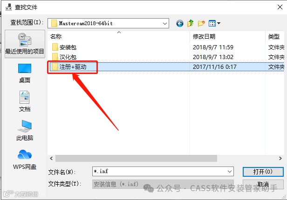The width and height of the screenshot is (287, 200).
Task: Go back using the blue arrow icon
Action: (180, 23)
